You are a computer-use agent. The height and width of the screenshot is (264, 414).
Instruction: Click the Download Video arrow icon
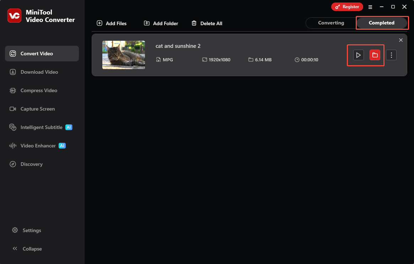coord(13,72)
